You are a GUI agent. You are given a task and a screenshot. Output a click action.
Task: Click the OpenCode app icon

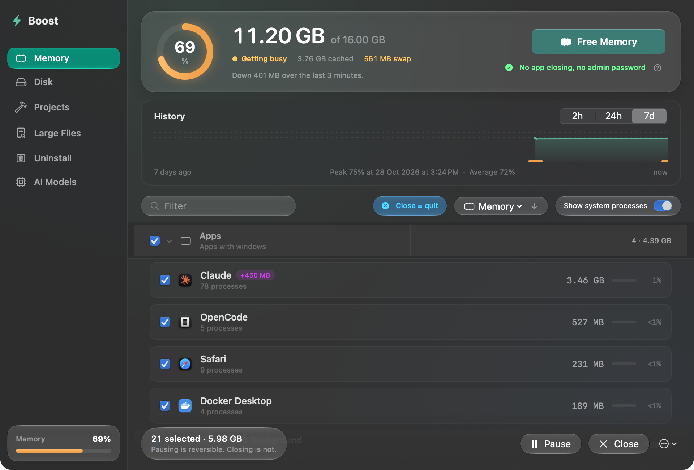pyautogui.click(x=185, y=322)
